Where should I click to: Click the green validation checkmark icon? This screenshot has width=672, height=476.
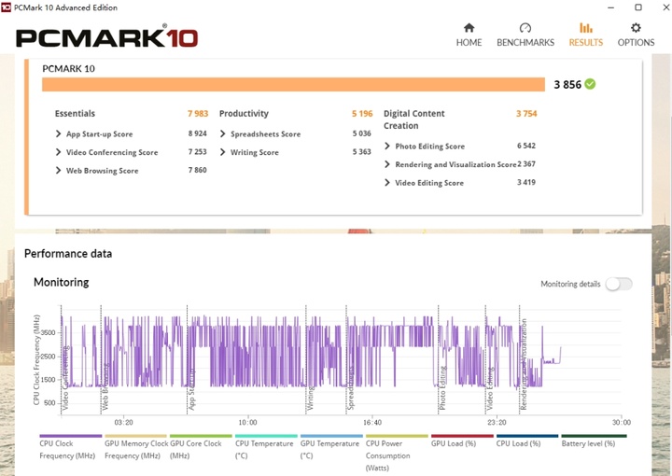tap(590, 84)
